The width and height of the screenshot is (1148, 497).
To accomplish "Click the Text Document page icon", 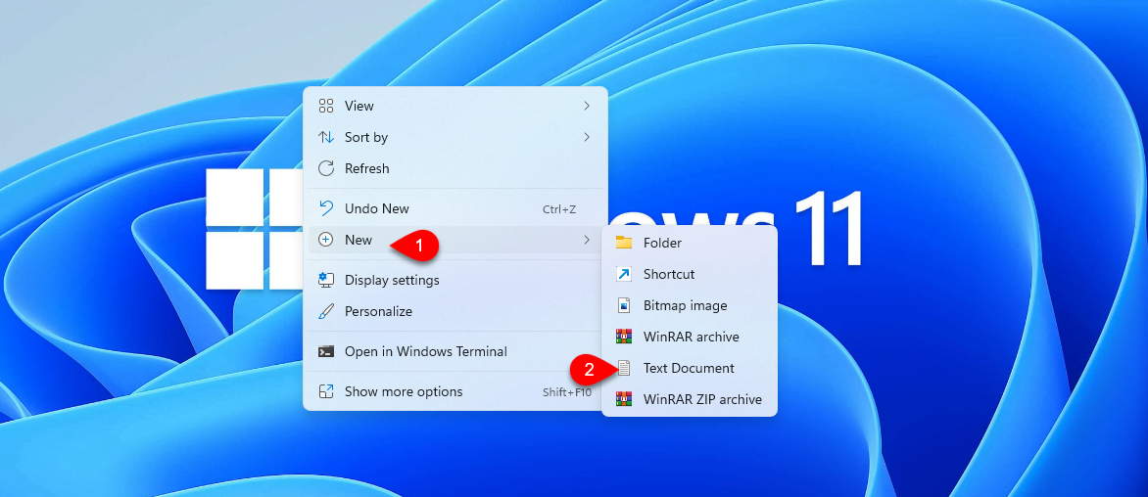I will click(624, 369).
